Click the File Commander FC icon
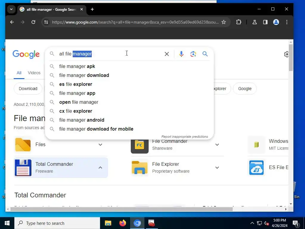 pos(140,146)
